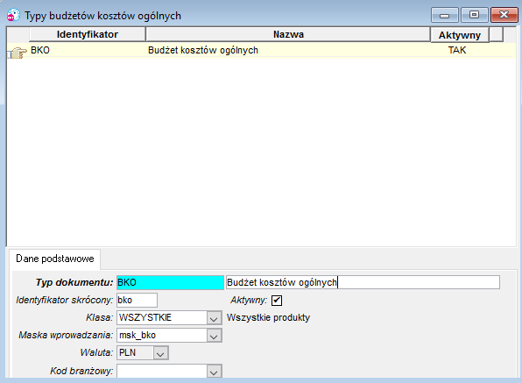The height and width of the screenshot is (383, 522).
Task: Open the Klasa dropdown arrow
Action: pos(214,318)
